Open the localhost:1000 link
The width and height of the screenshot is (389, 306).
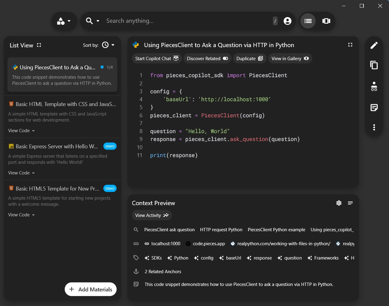click(162, 244)
